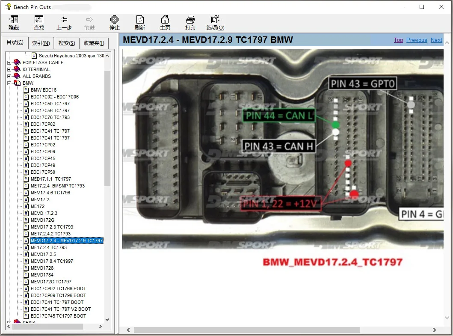453x336 pixels.
Task: Switch to the 收藏夹(I) favorites tab
Action: (x=94, y=43)
